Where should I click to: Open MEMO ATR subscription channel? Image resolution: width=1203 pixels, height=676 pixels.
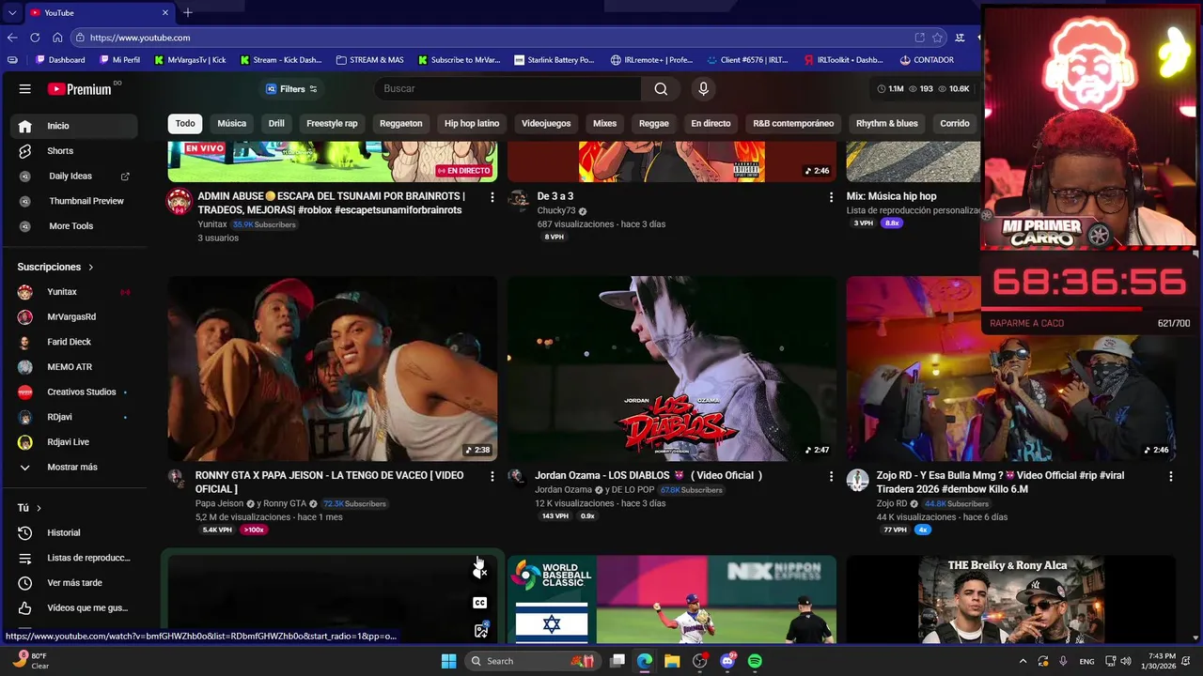[74, 367]
